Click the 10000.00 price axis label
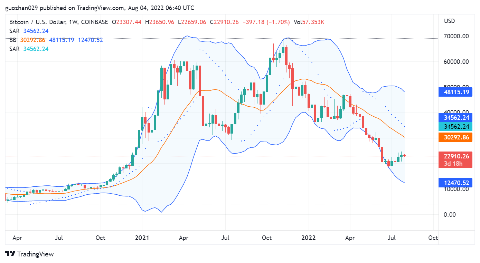This screenshot has width=480, height=263. coord(457,189)
